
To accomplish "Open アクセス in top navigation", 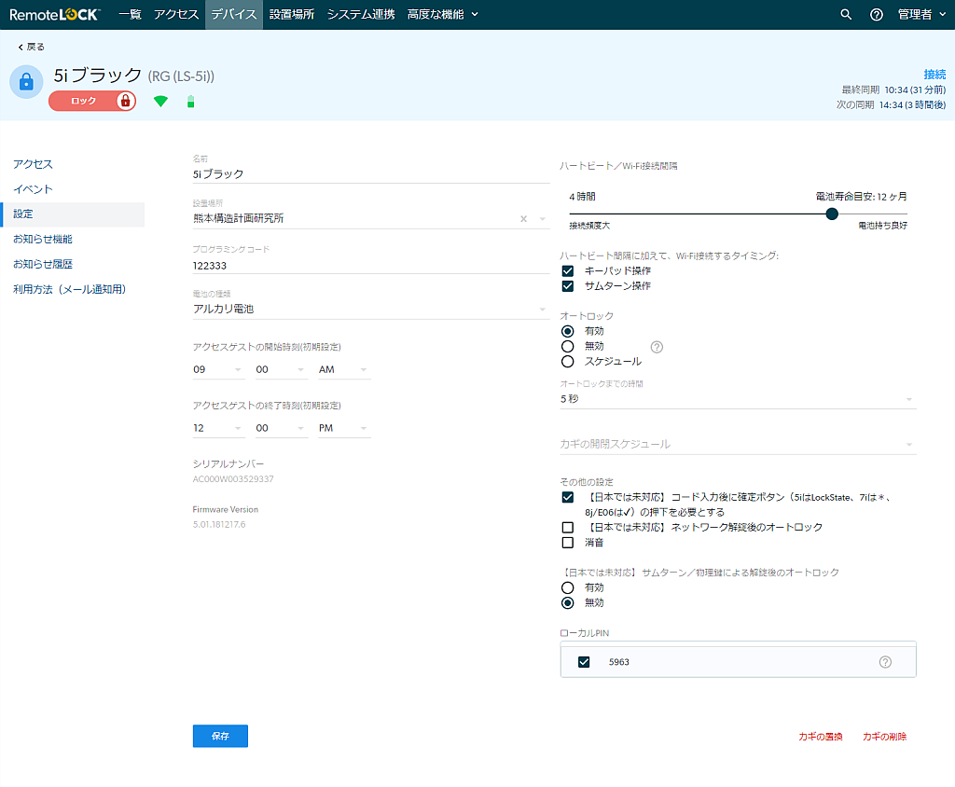I will pos(176,15).
